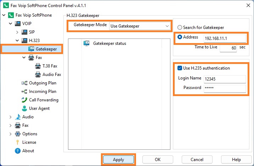Viewport: 254px width, 166px height.
Task: Open Outgoing Plan routing icon
Action: (x=24, y=83)
